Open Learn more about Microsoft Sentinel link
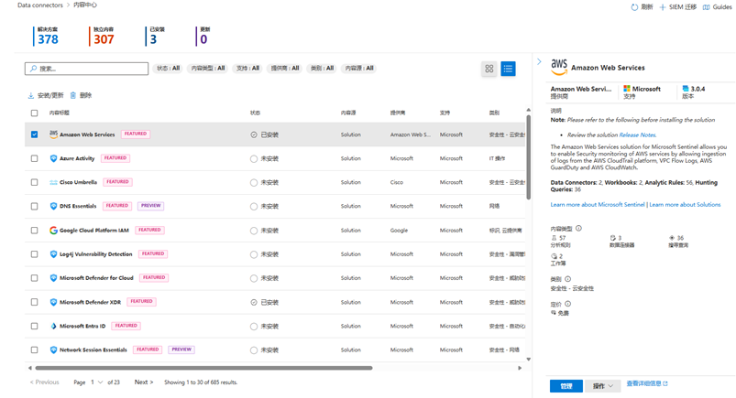The width and height of the screenshot is (736, 398). [598, 204]
